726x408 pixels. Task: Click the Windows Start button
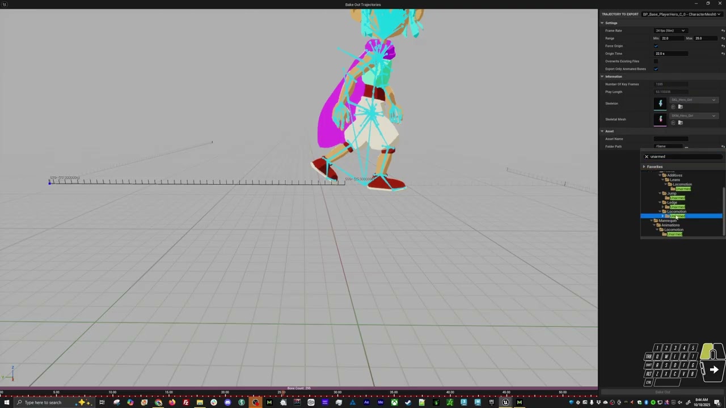click(7, 402)
